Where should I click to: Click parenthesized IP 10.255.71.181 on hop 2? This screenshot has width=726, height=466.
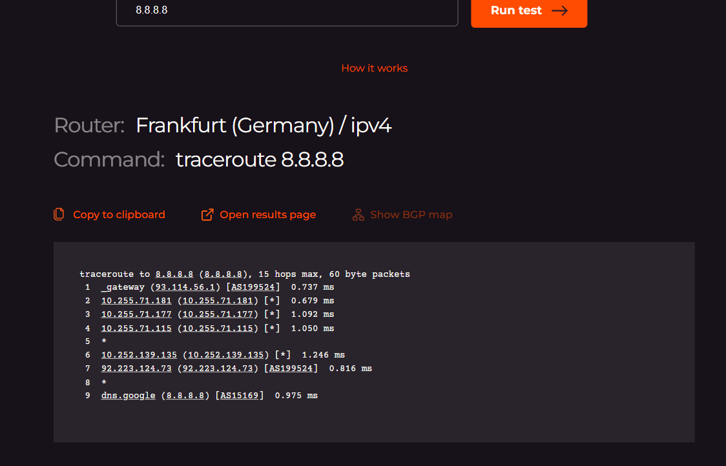pos(218,300)
